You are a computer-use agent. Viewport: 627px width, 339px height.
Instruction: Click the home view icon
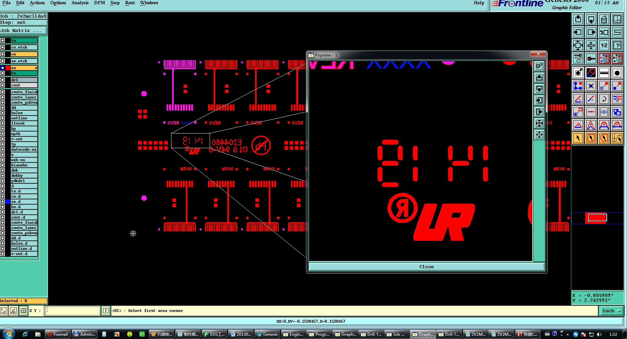[604, 19]
